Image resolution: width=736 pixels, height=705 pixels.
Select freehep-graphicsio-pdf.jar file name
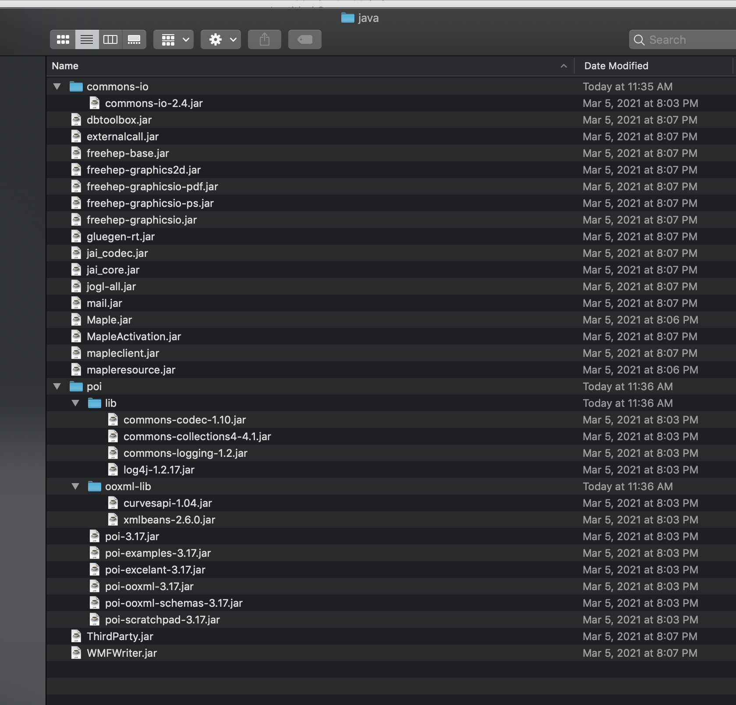[152, 186]
